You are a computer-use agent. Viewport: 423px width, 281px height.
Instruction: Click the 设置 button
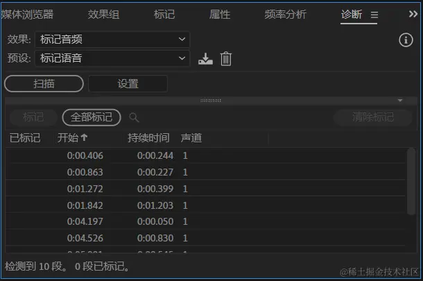click(128, 84)
